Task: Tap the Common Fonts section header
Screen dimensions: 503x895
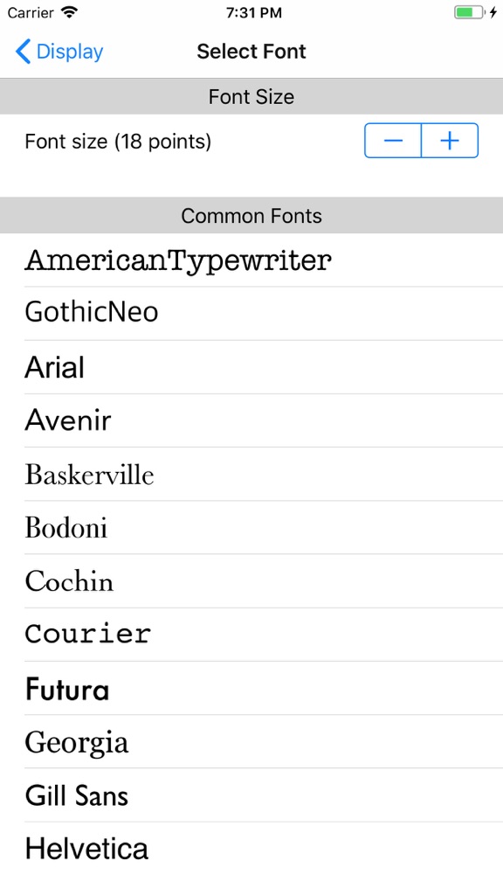Action: click(x=251, y=216)
